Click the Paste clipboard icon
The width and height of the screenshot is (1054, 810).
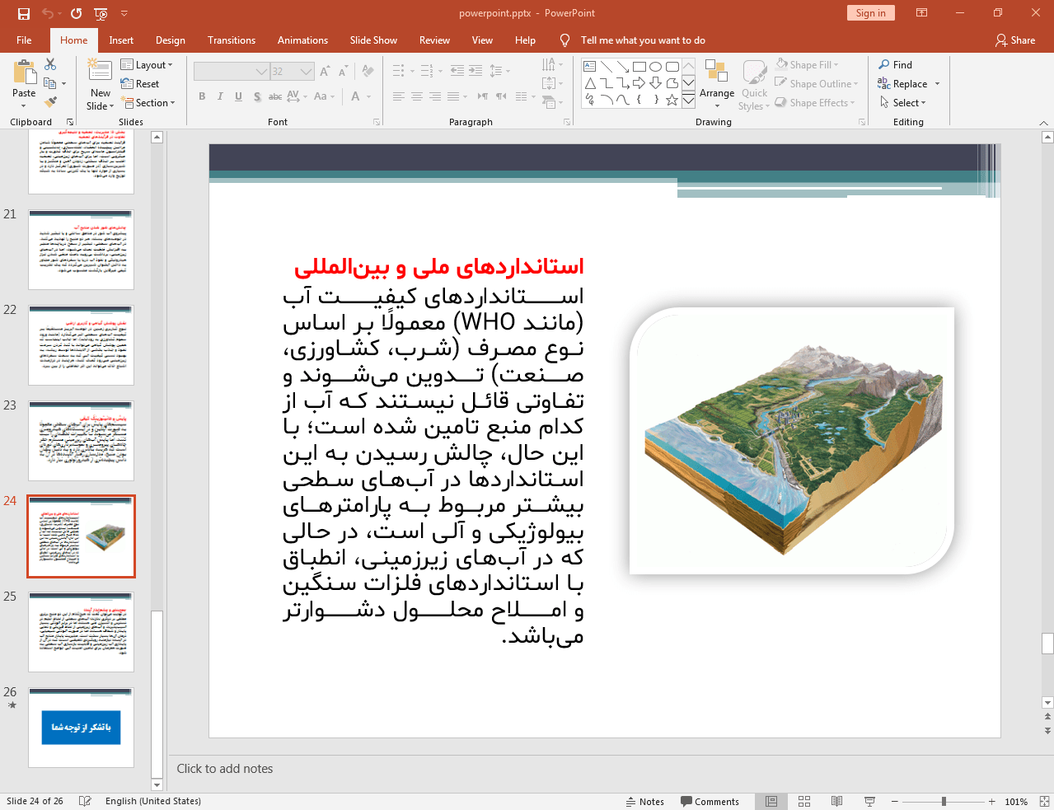click(24, 73)
